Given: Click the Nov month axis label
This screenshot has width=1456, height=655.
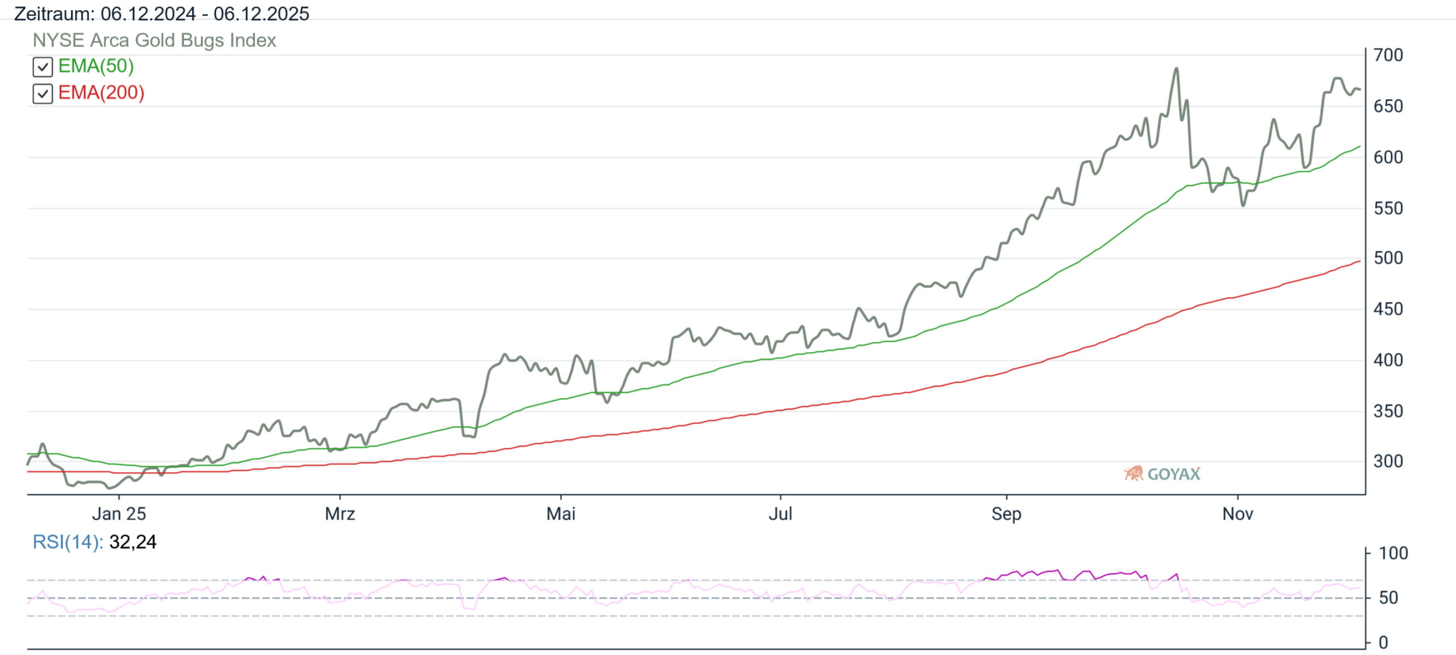Looking at the screenshot, I should (1238, 514).
